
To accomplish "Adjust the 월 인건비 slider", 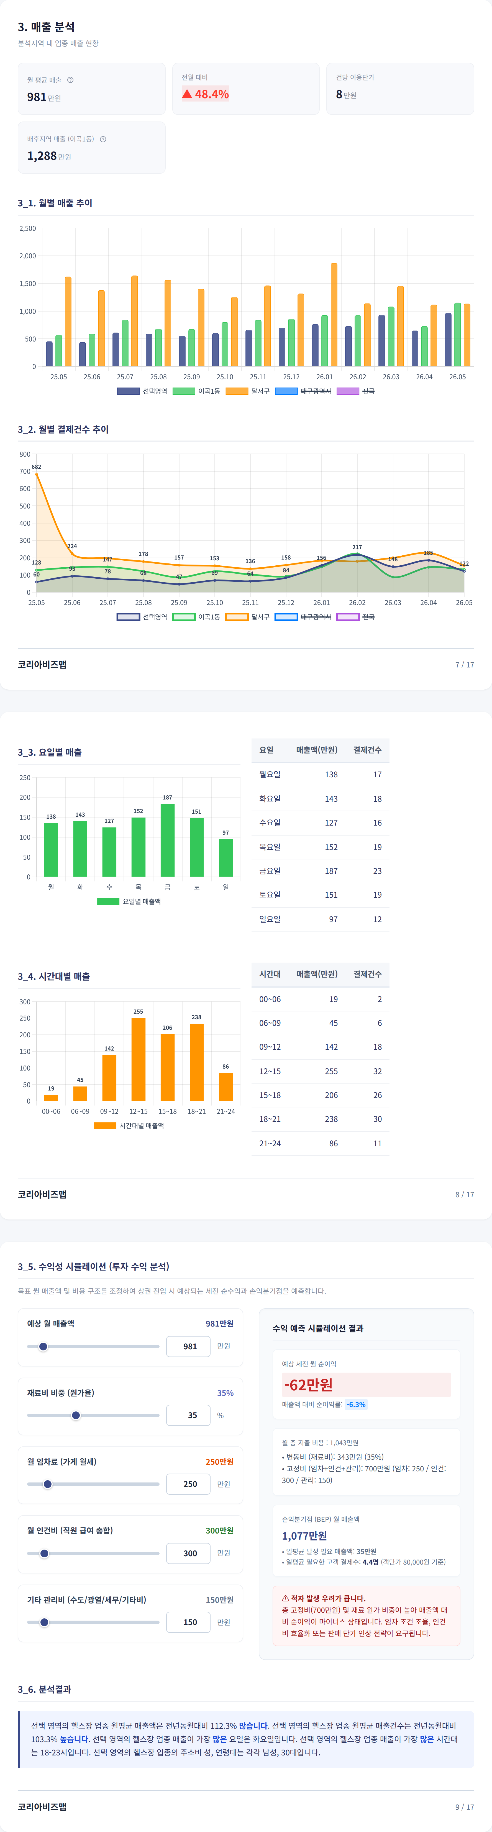I will click(93, 1553).
